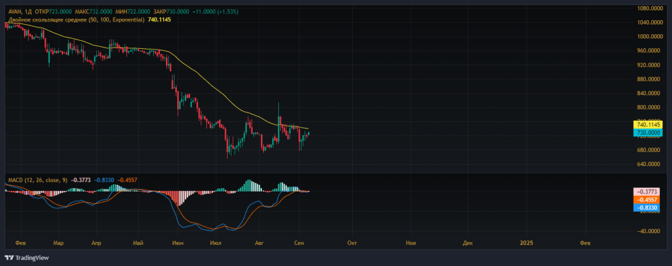Click the 920.0000 price axis label
672x266 pixels.
tap(648, 65)
